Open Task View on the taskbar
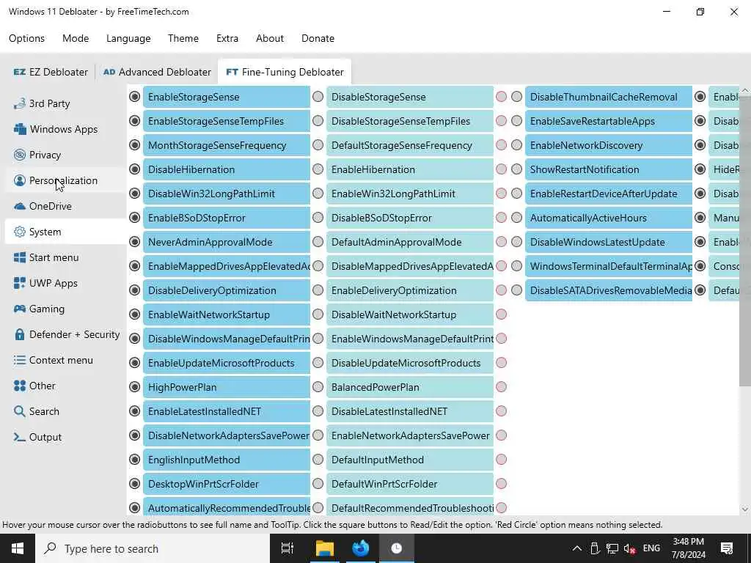 coord(287,548)
